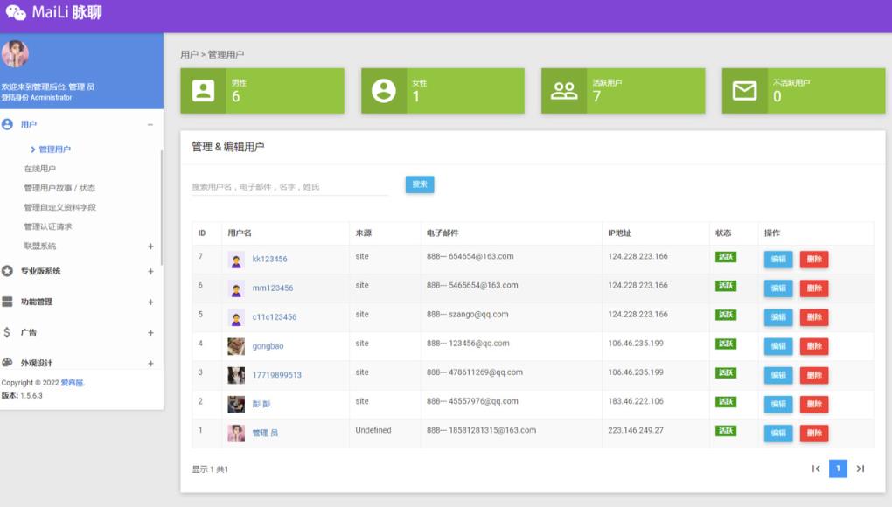Click the 搜索 search button
The width and height of the screenshot is (892, 507).
pos(419,184)
